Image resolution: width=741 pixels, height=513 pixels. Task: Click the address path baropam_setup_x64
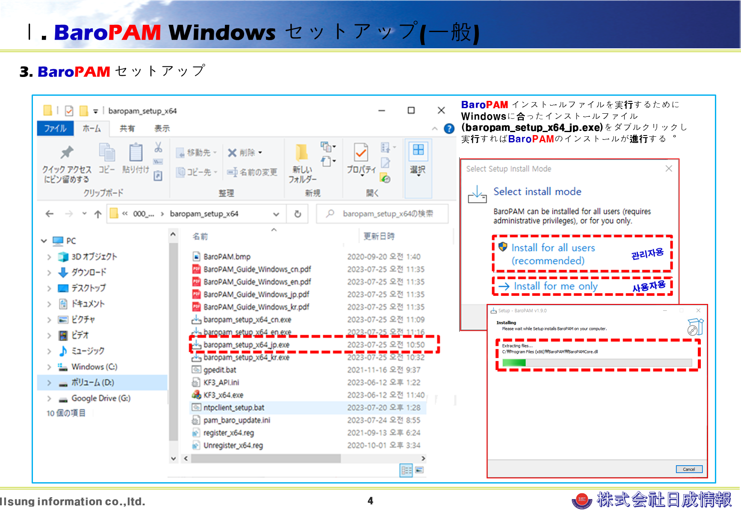(x=204, y=214)
